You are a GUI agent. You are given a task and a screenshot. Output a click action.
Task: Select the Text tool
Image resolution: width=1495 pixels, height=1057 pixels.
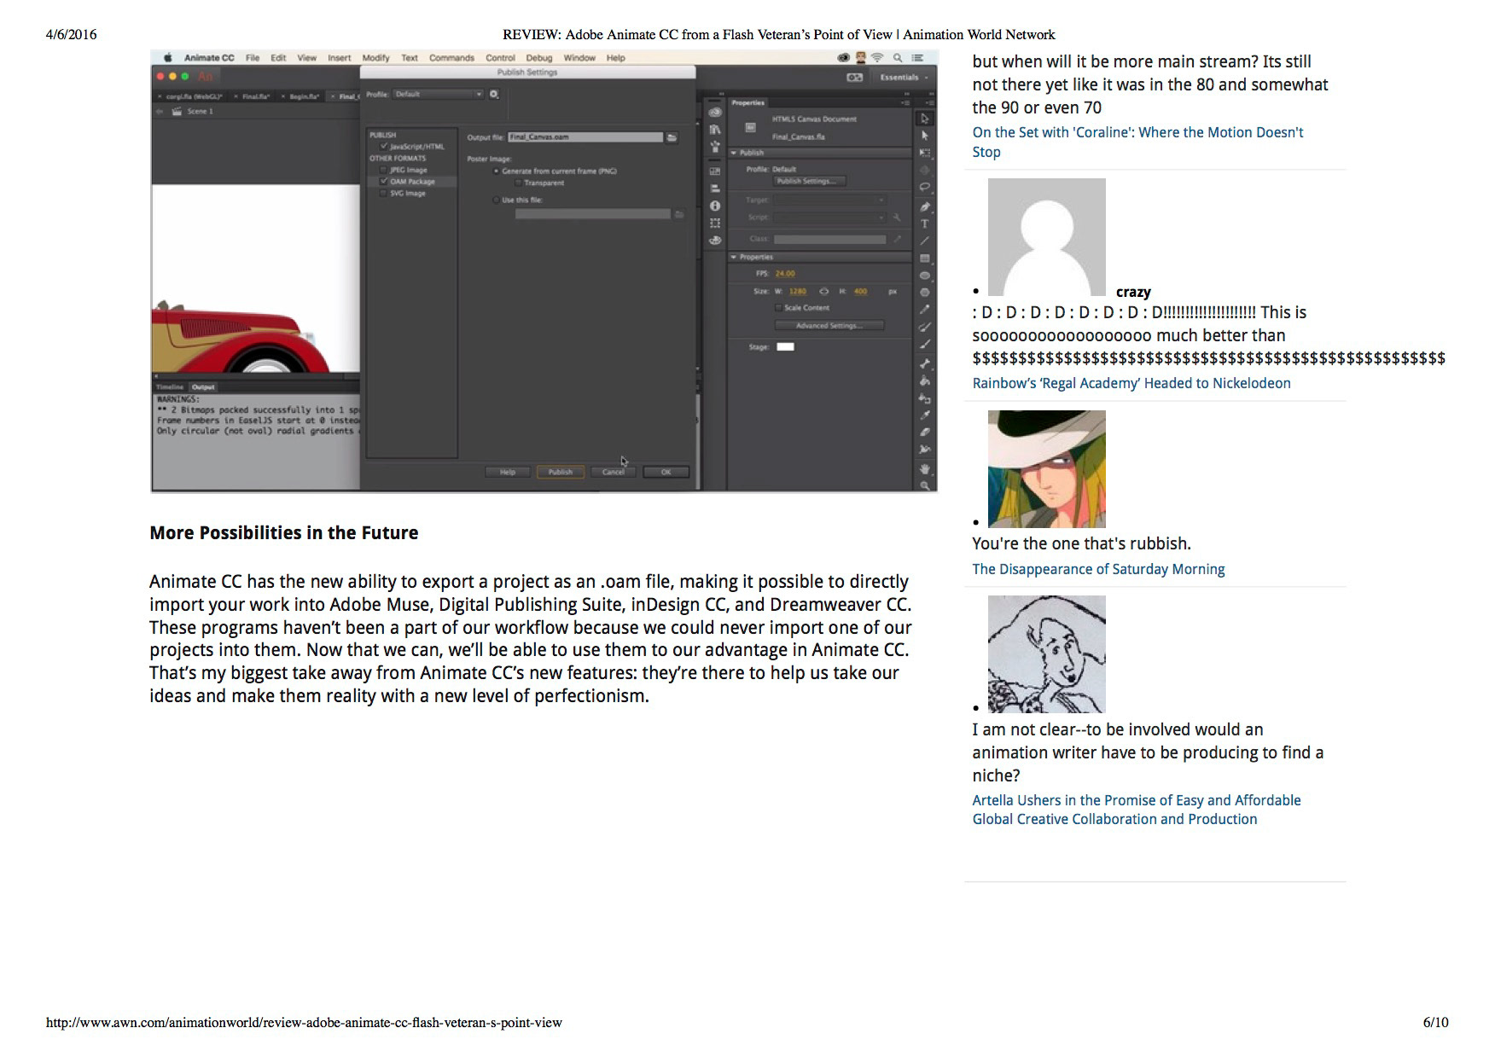click(x=925, y=224)
